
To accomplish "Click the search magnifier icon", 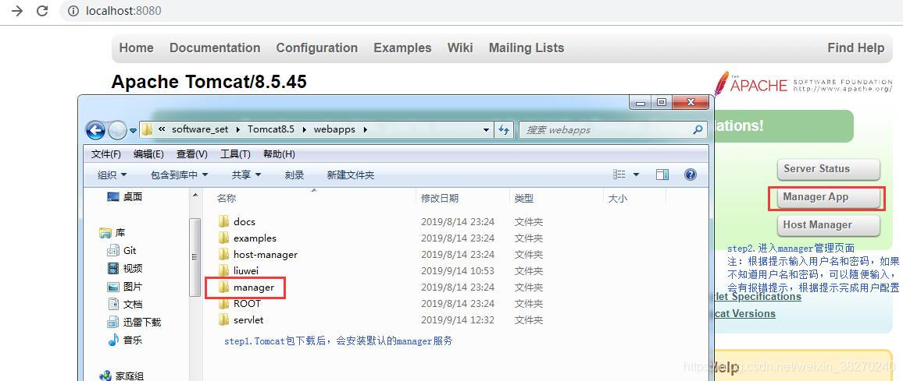I will pyautogui.click(x=698, y=130).
